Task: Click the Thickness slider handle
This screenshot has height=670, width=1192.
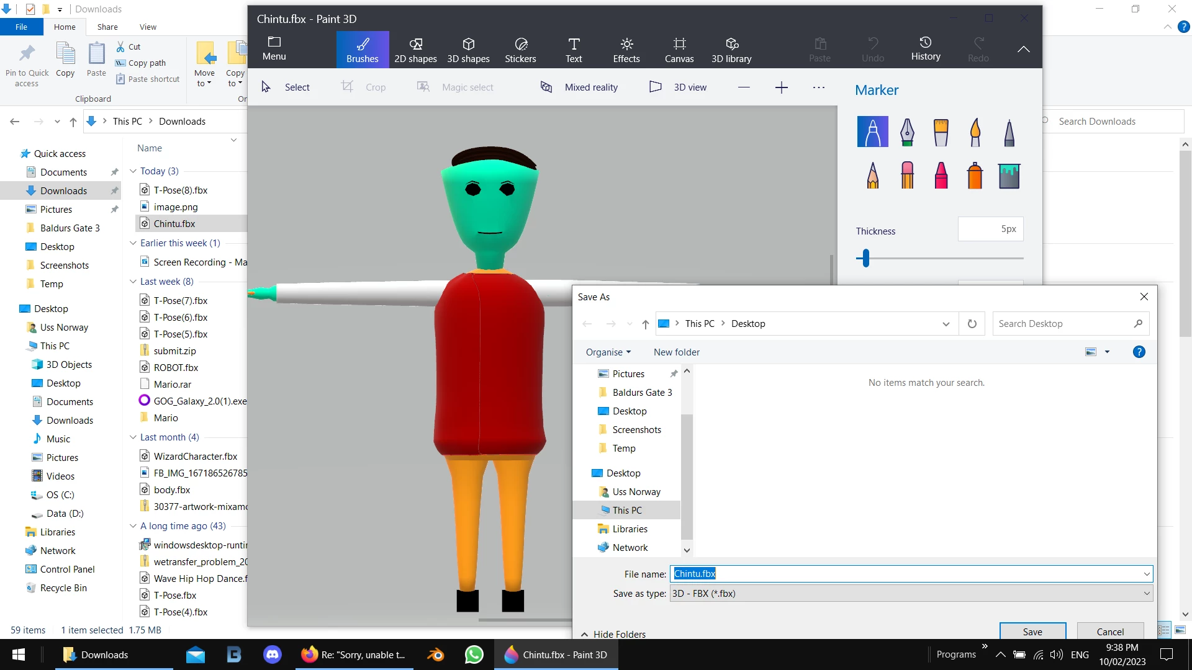Action: tap(865, 258)
